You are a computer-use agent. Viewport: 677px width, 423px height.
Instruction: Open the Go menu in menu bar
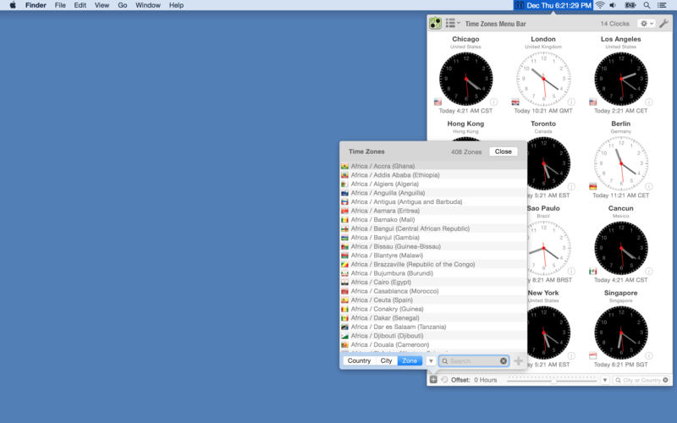(123, 5)
